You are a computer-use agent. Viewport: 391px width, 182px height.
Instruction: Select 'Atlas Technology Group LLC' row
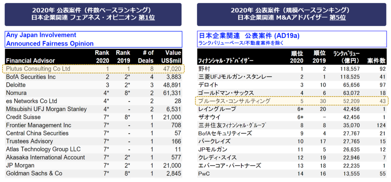tap(43, 149)
